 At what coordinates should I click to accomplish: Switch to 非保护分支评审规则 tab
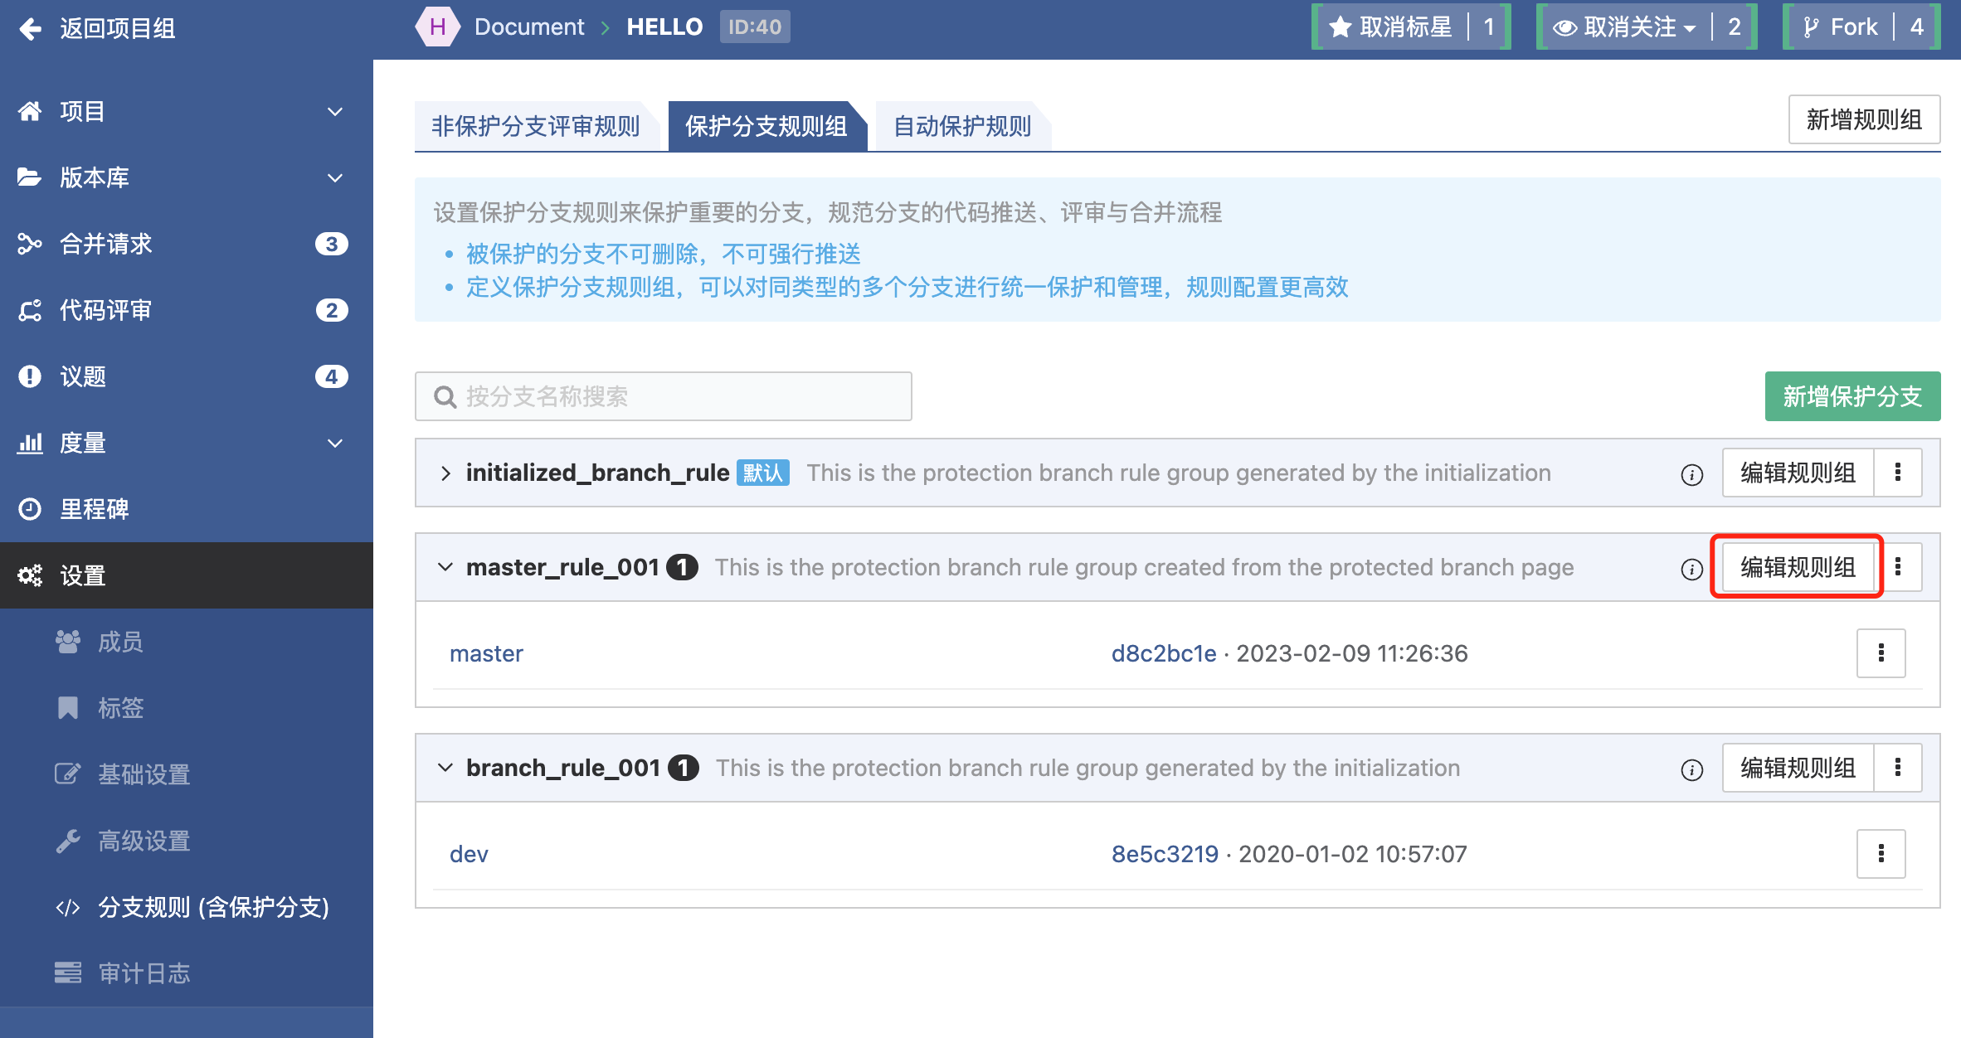coord(536,126)
